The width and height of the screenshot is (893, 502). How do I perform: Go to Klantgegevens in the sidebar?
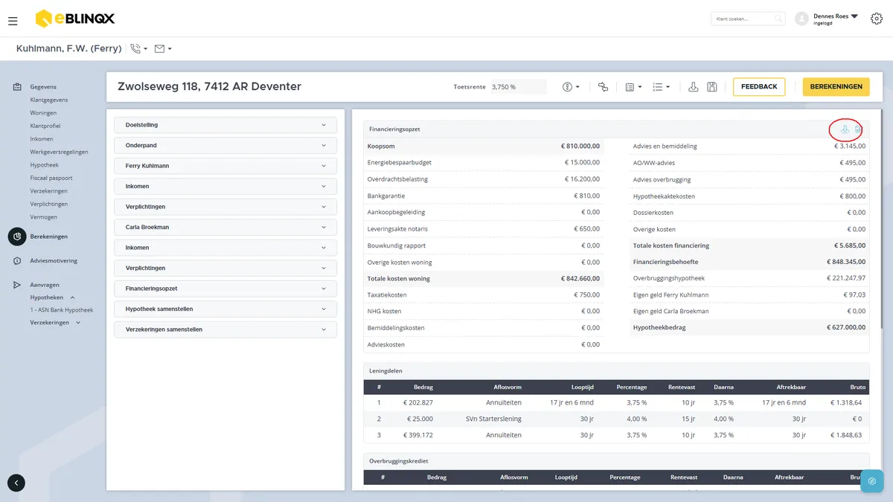[49, 100]
